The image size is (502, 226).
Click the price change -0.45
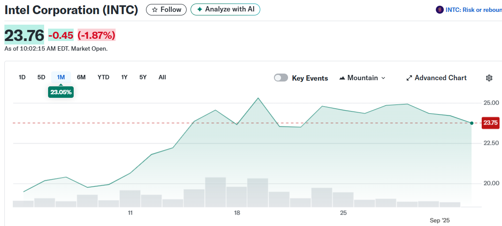point(61,35)
